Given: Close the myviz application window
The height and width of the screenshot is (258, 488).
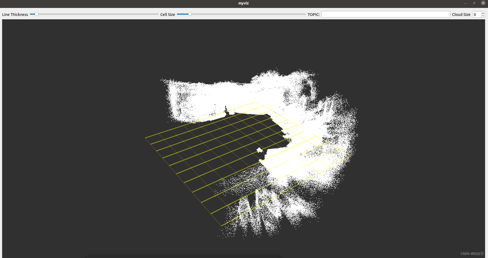Looking at the screenshot, I should click(x=483, y=3).
